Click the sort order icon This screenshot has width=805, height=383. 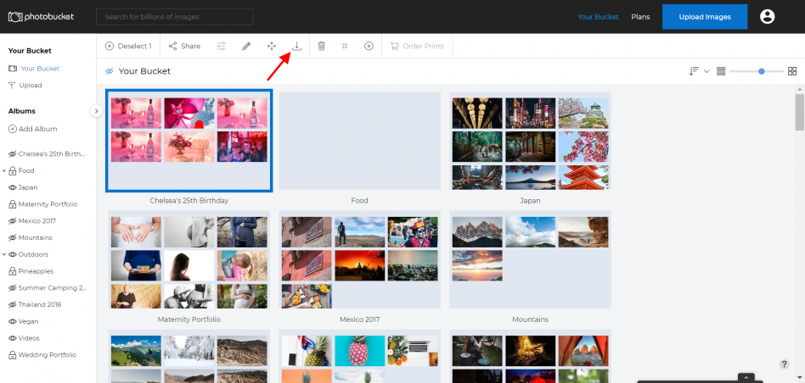point(694,71)
